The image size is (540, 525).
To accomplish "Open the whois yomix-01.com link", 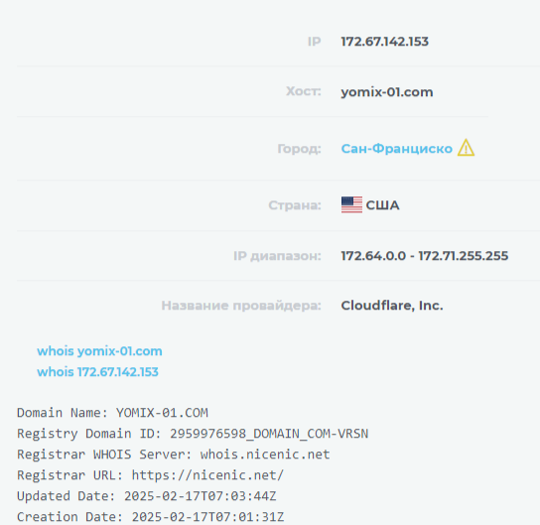I will 99,350.
